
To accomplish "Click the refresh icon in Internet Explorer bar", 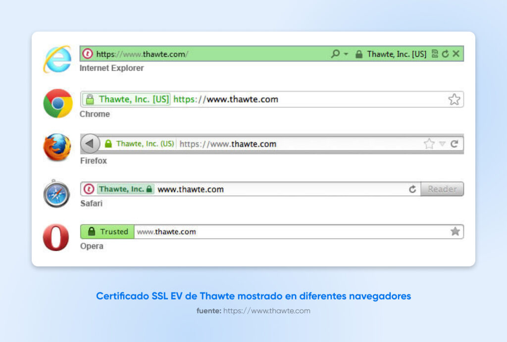I will 445,54.
